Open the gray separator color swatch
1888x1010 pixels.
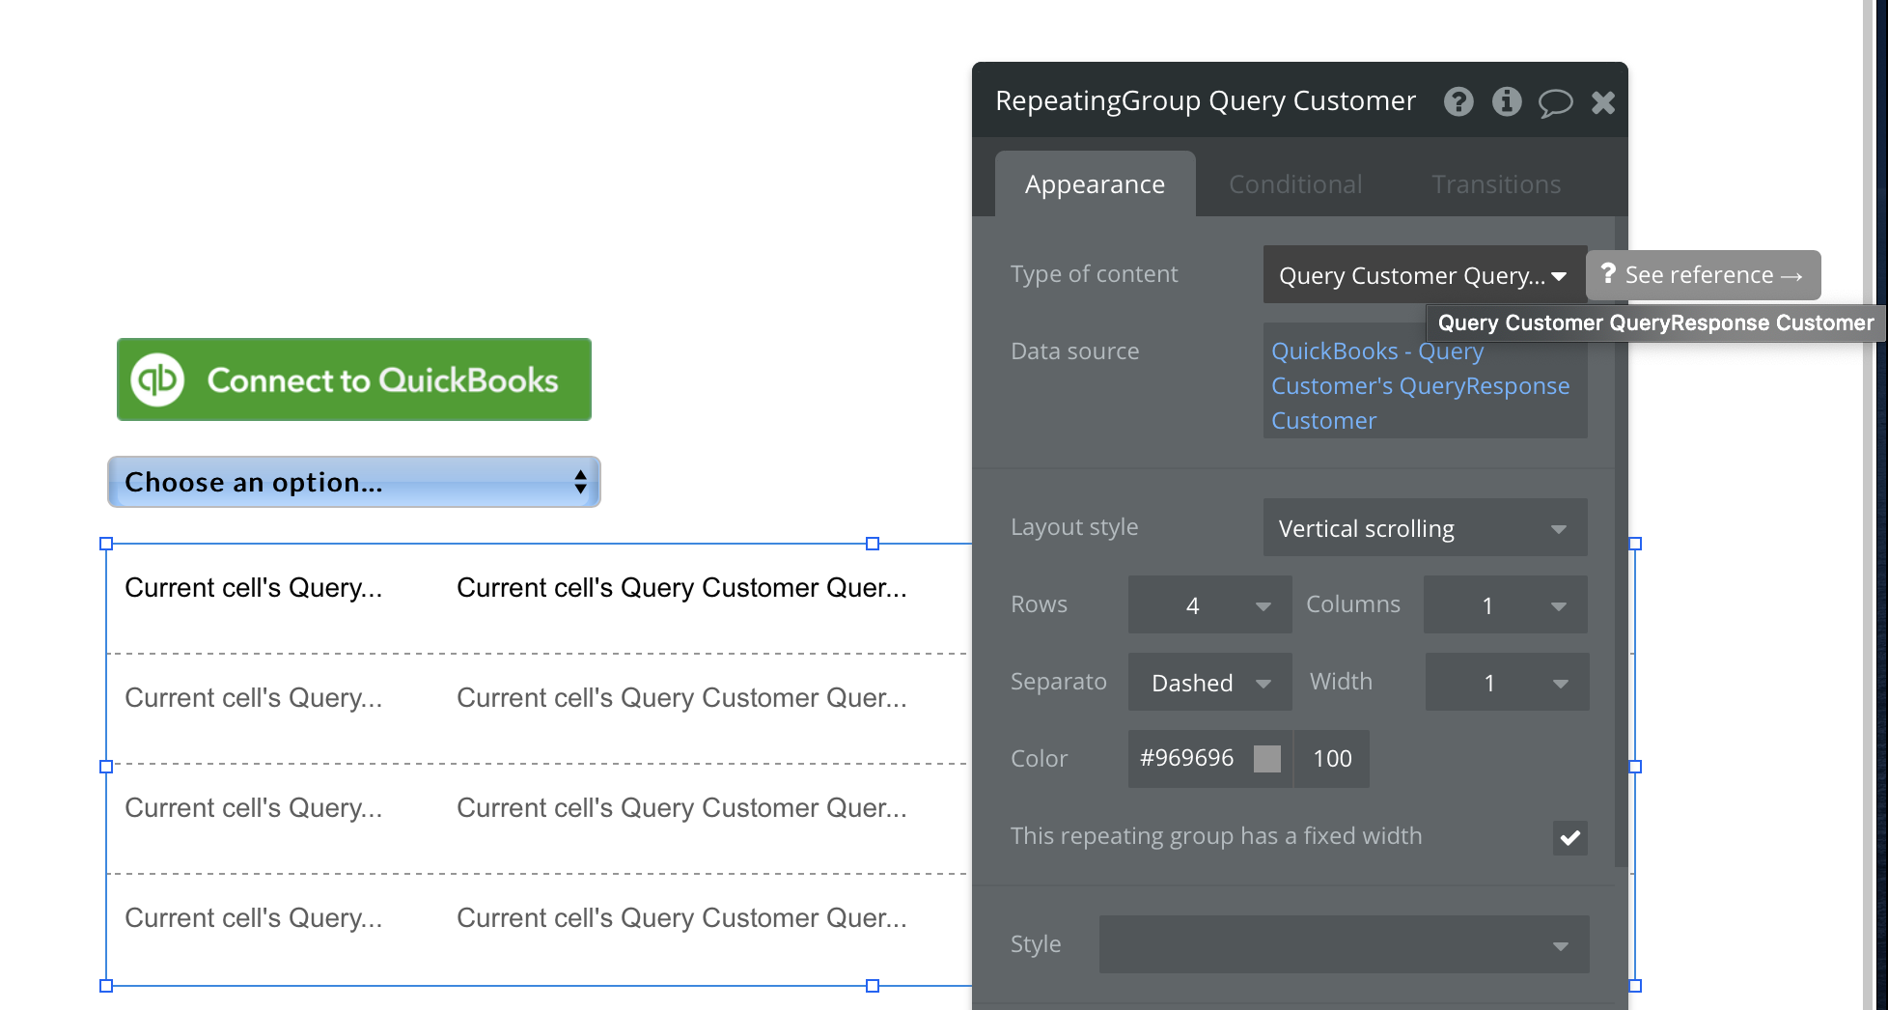tap(1267, 759)
